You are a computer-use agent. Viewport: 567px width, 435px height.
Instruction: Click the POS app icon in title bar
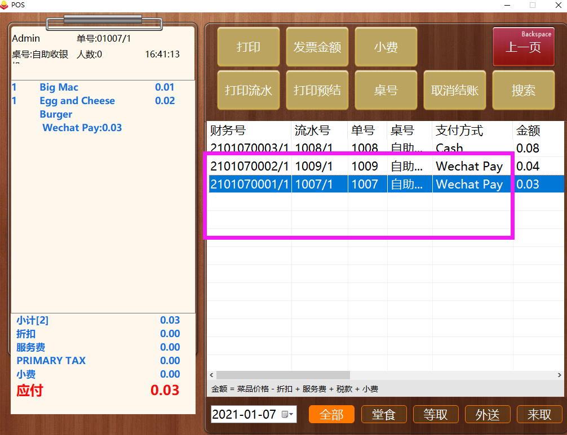4,5
